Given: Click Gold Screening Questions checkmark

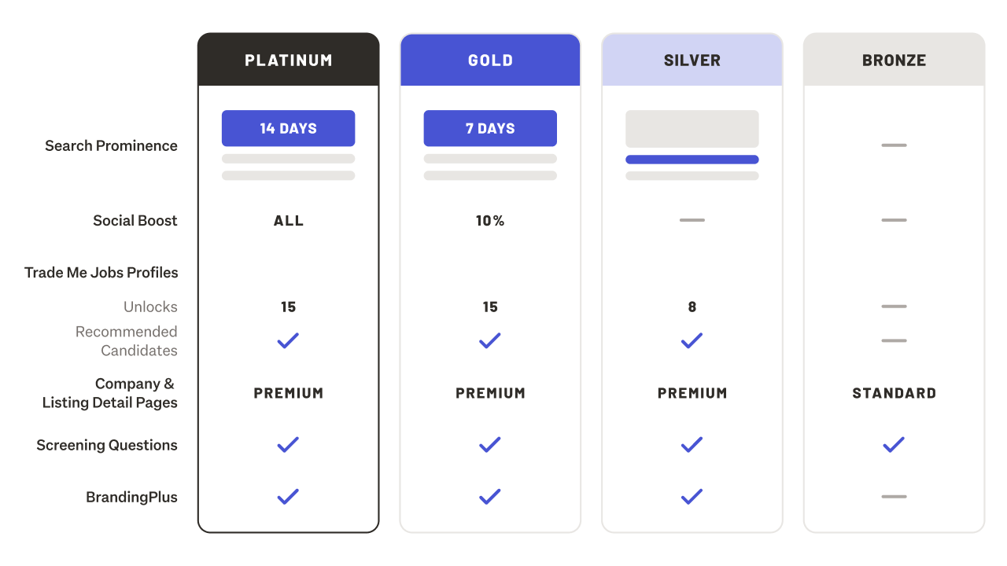Looking at the screenshot, I should pos(490,445).
